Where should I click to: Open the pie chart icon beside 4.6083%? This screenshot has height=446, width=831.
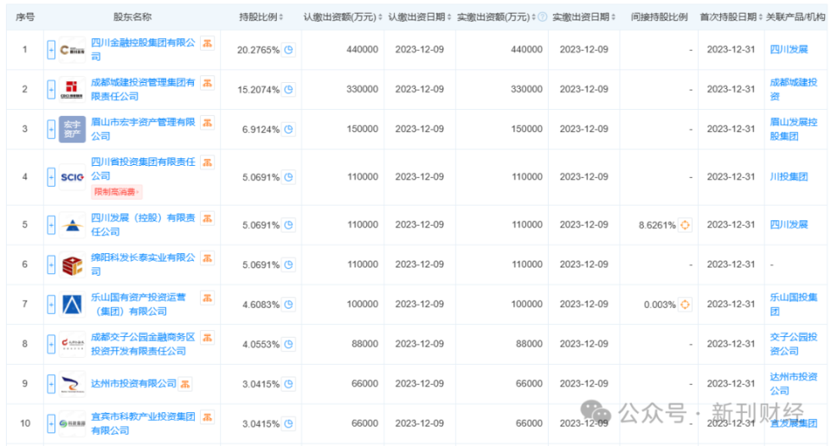pyautogui.click(x=288, y=304)
